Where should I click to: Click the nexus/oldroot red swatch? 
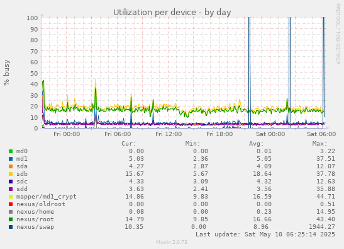click(11, 204)
